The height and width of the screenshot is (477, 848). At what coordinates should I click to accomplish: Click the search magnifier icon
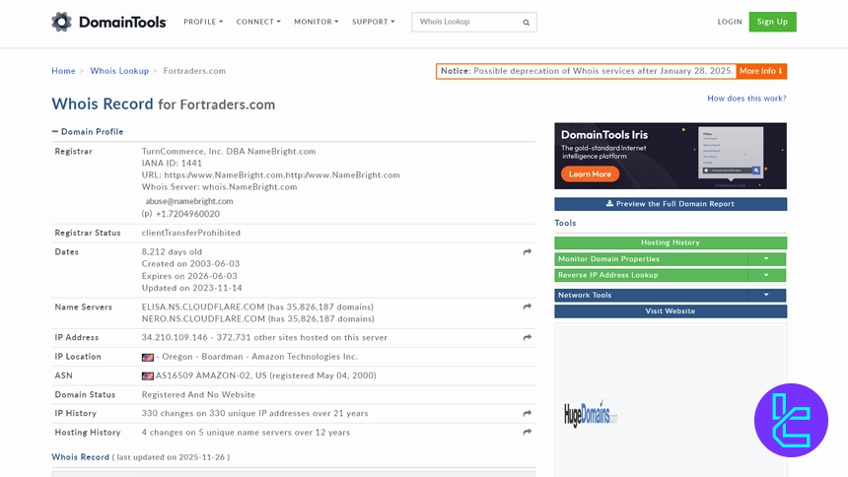(526, 22)
